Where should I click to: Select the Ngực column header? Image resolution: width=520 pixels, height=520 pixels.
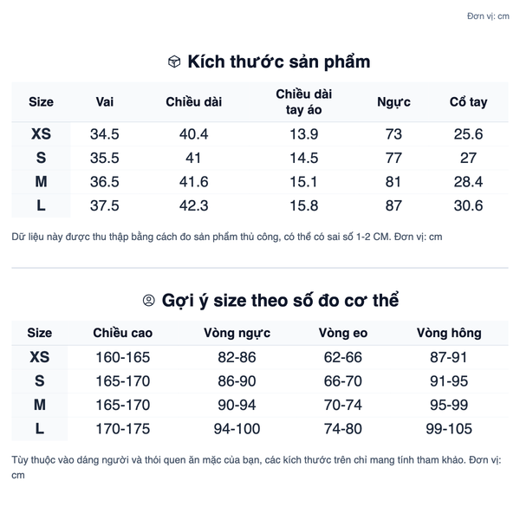tap(393, 102)
